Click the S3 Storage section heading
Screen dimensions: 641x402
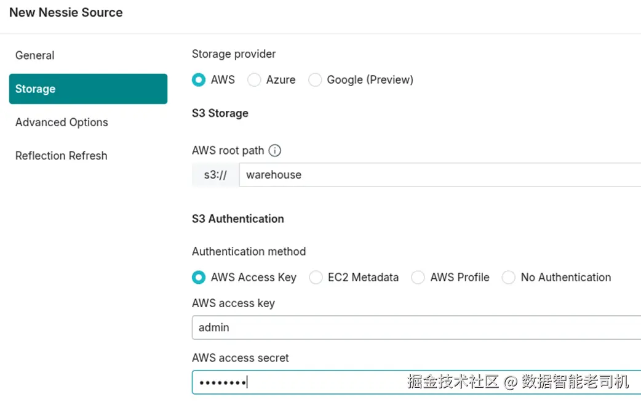220,113
